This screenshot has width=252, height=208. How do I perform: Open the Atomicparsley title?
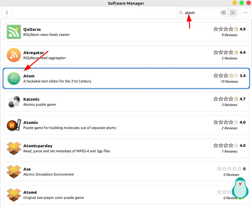click(38, 146)
